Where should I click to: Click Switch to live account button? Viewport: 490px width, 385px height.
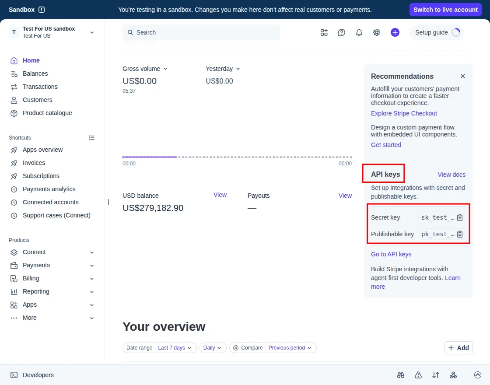[445, 10]
